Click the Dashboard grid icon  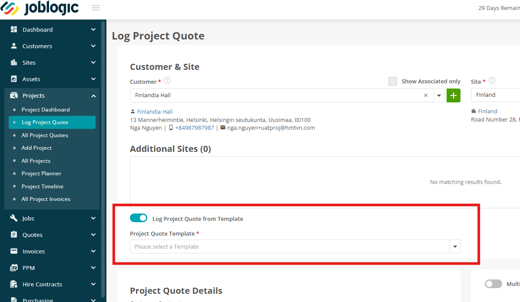pyautogui.click(x=14, y=30)
